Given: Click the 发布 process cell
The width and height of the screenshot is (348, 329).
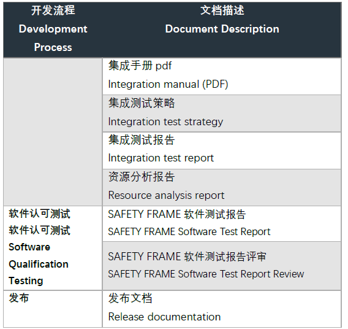Looking at the screenshot, I should [x=53, y=309].
